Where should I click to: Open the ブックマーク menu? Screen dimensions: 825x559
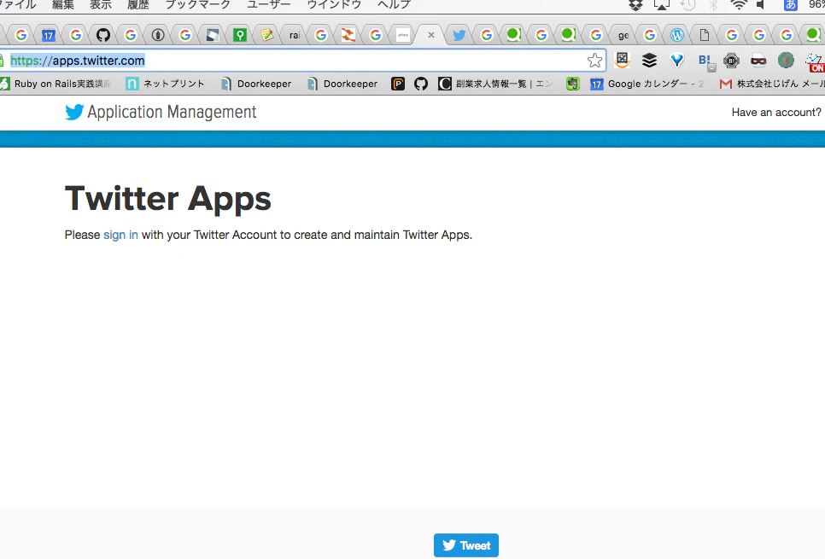tap(198, 5)
